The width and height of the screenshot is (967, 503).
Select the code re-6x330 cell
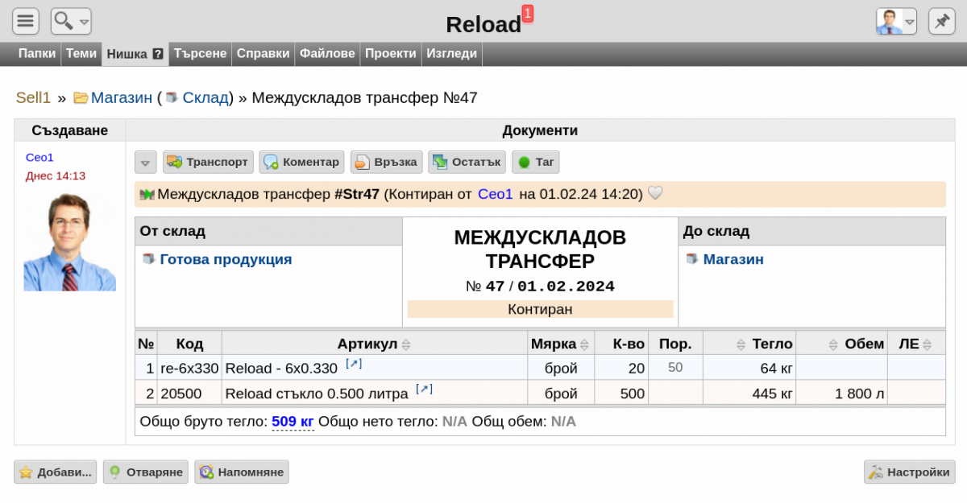click(x=189, y=368)
